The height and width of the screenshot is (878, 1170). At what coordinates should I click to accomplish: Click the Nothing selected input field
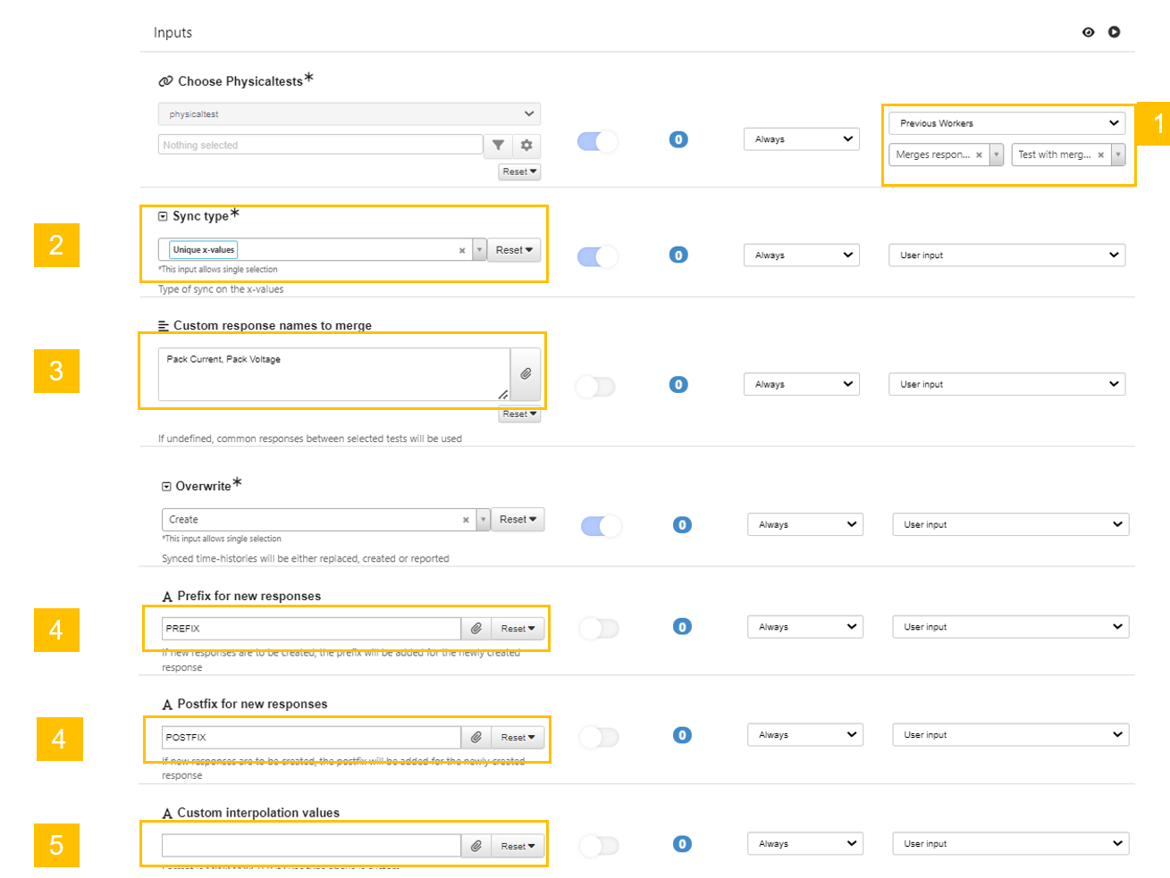pos(321,145)
